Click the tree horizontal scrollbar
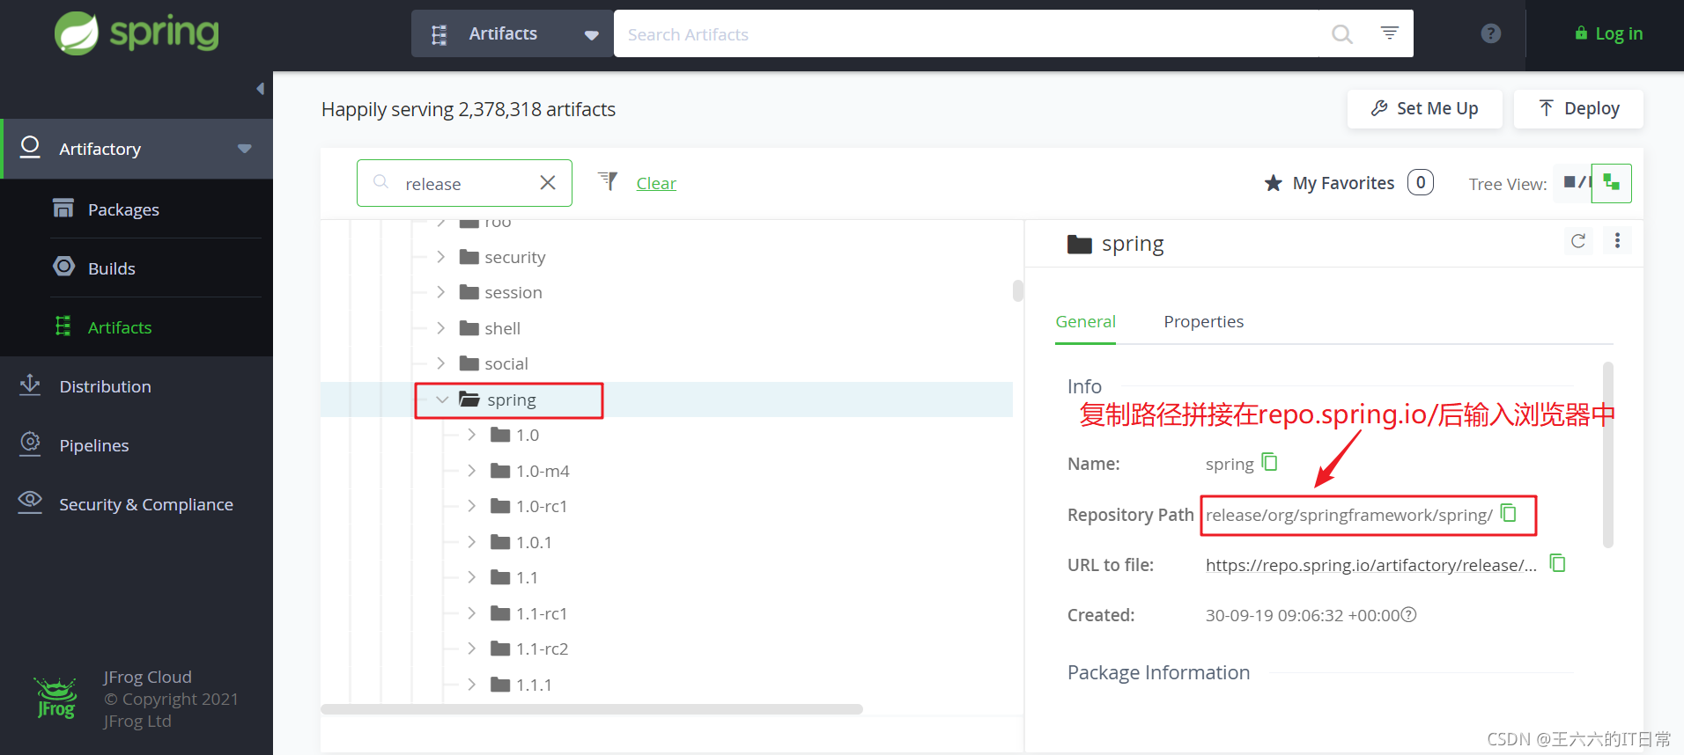This screenshot has width=1684, height=755. (x=592, y=709)
